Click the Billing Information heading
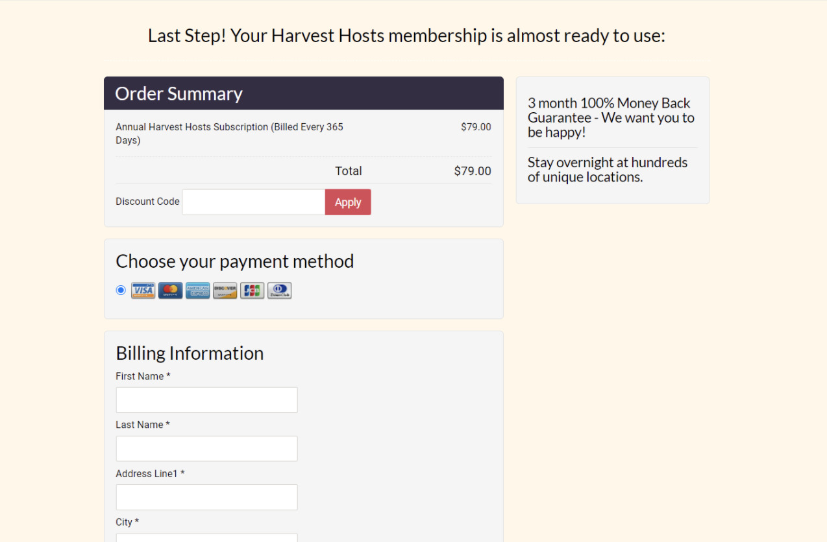The image size is (827, 542). (x=190, y=353)
